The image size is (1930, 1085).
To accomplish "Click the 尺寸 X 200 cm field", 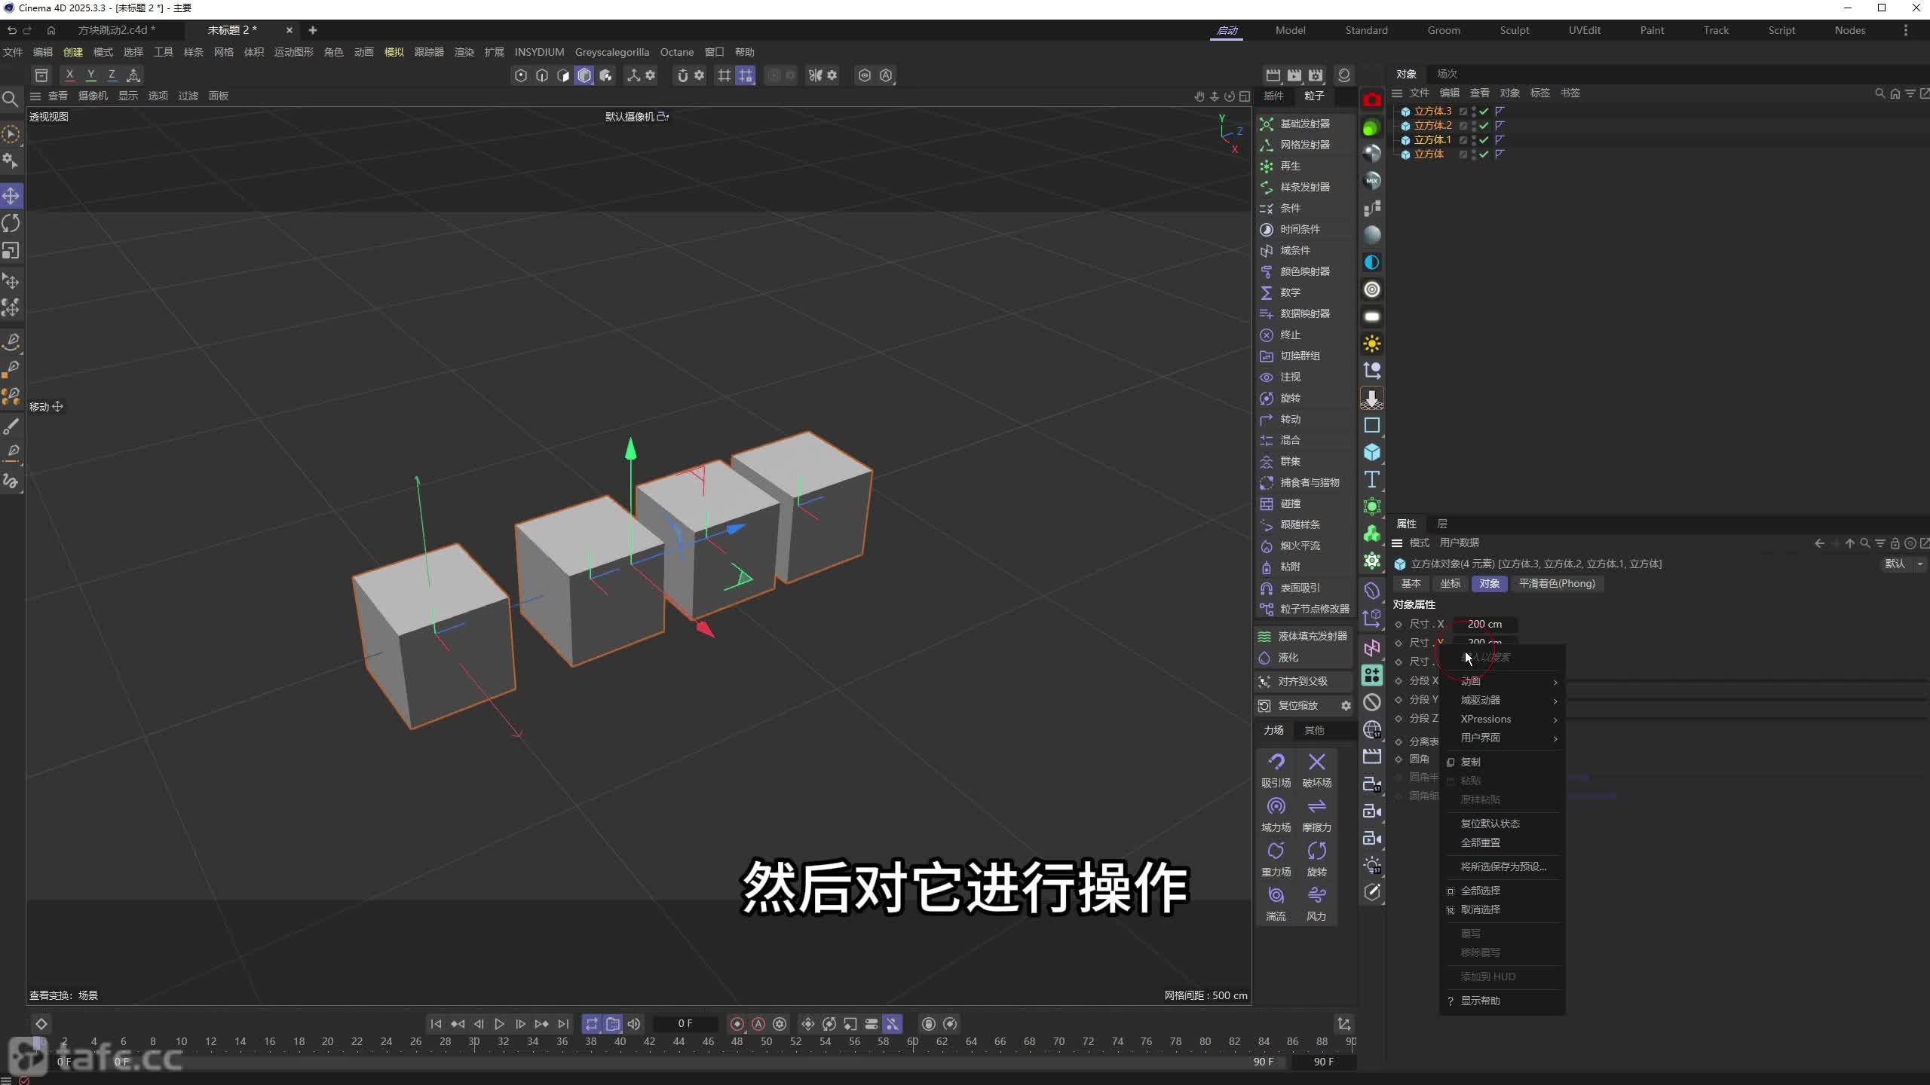I will click(1484, 624).
